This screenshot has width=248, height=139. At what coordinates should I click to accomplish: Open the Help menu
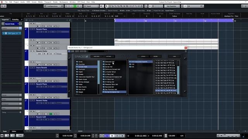(x=93, y=2)
